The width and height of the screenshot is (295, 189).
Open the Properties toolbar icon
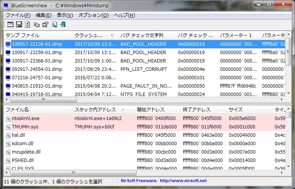click(x=46, y=24)
